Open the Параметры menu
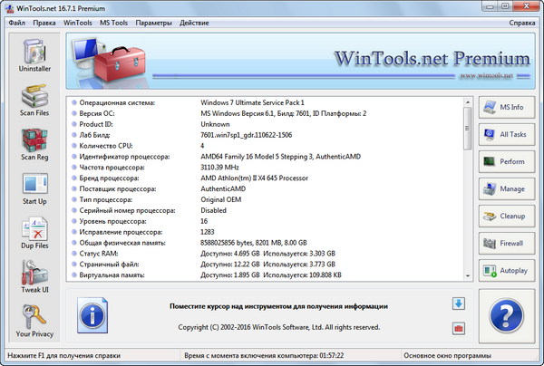The image size is (544, 366). tap(153, 21)
